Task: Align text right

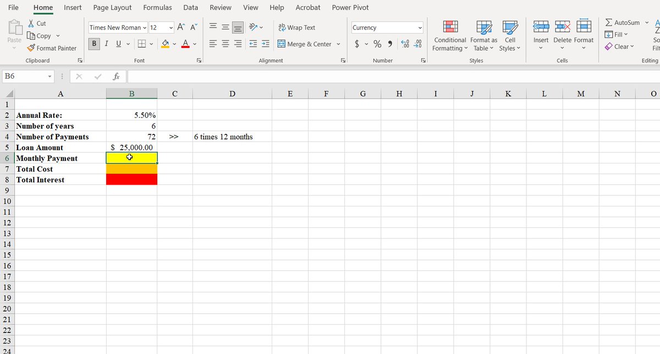Action: click(x=238, y=43)
